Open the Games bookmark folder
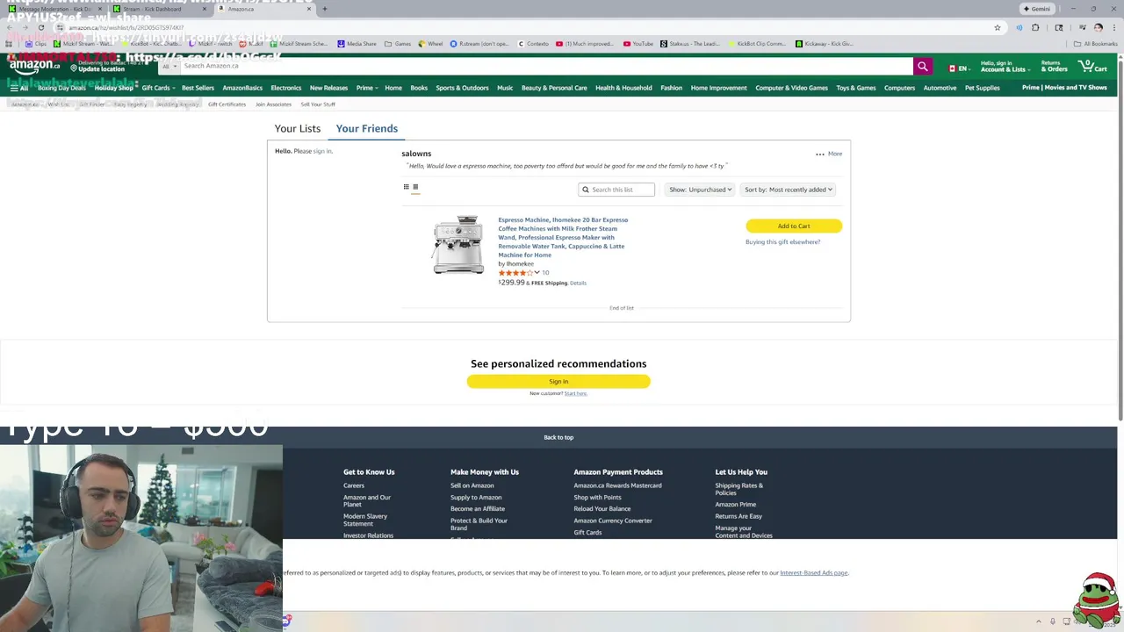1124x632 pixels. pos(398,44)
